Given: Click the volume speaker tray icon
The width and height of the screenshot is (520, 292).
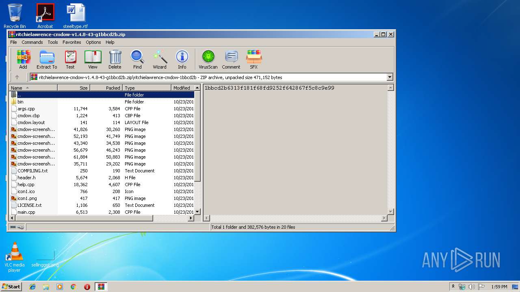Looking at the screenshot, I should click(471, 287).
